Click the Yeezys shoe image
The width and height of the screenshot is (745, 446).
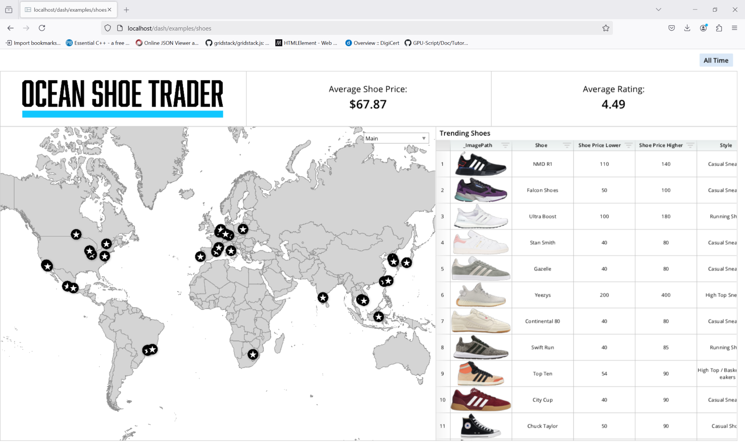(481, 295)
